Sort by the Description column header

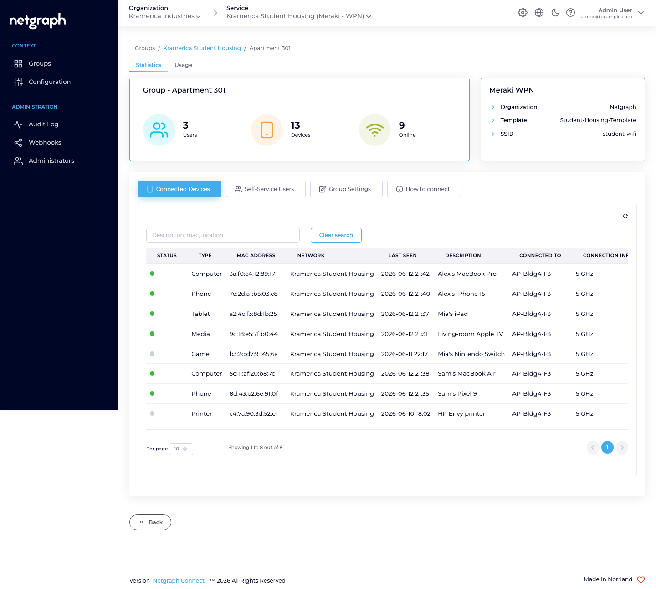tap(463, 256)
